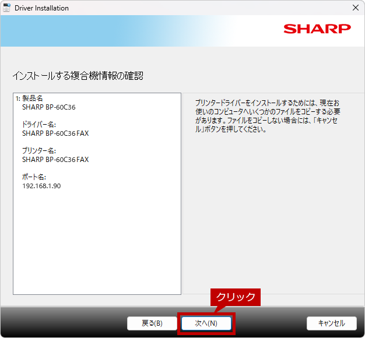This screenshot has width=365, height=338.
Task: Click the SHARP logo in the banner
Action: (x=317, y=29)
